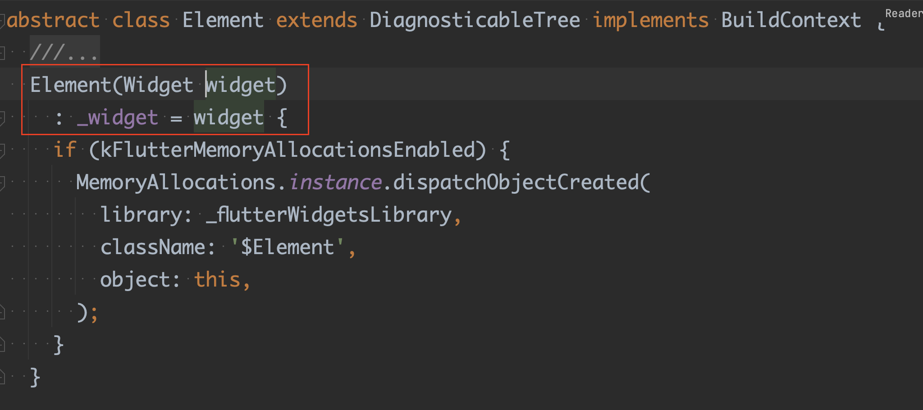The width and height of the screenshot is (923, 410).
Task: Click the _flutterWidgetsLibrary identifier
Action: (x=329, y=215)
